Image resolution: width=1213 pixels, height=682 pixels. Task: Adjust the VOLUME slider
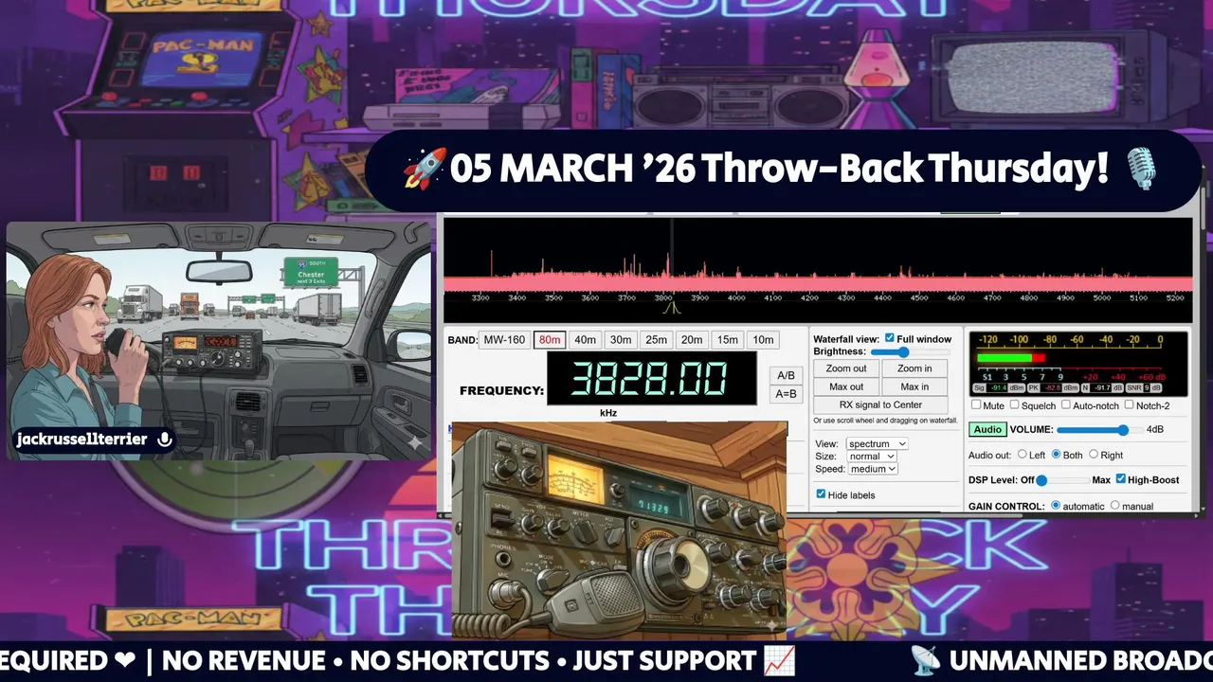(1098, 429)
